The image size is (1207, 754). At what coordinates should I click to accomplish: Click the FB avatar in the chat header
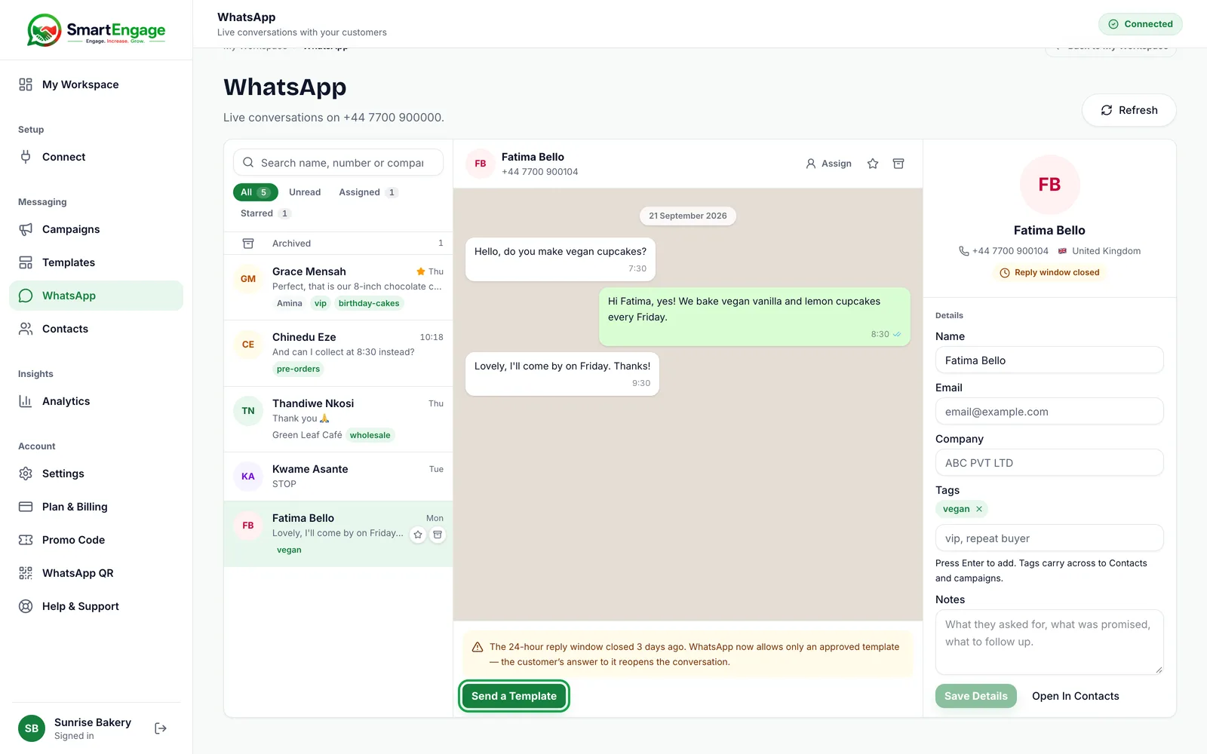coord(481,164)
